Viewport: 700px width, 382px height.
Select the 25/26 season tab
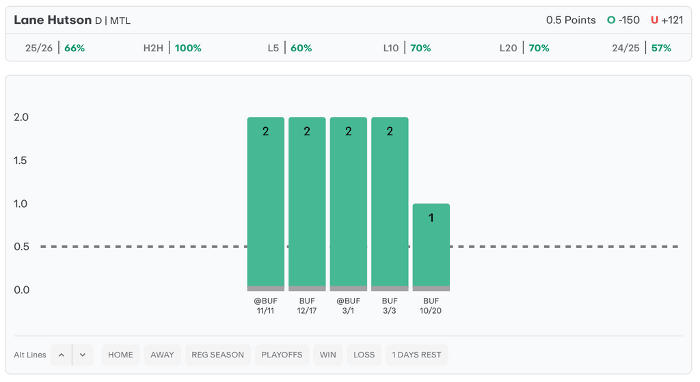(53, 49)
